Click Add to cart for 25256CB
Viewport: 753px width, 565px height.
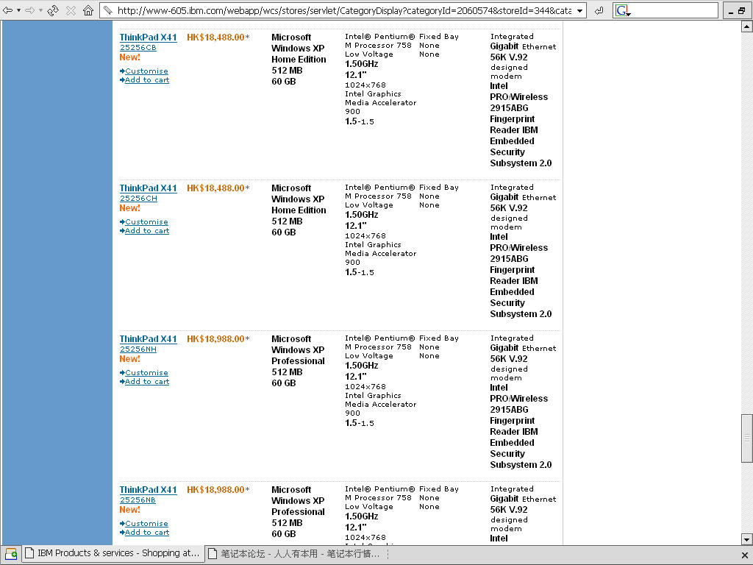click(147, 79)
